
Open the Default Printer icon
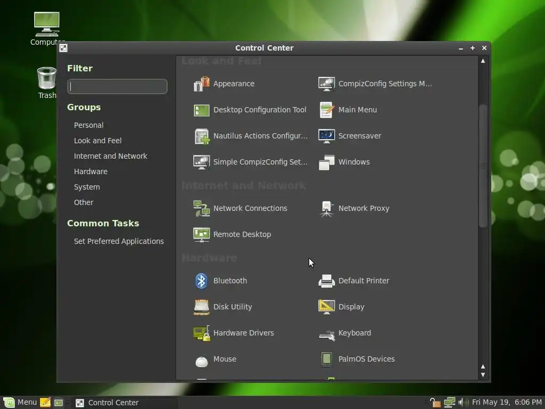point(326,281)
